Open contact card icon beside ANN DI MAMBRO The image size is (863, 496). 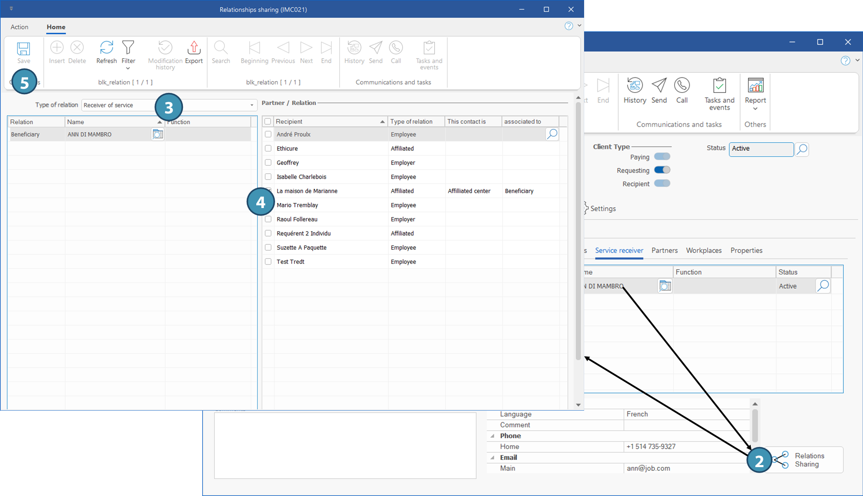[158, 134]
